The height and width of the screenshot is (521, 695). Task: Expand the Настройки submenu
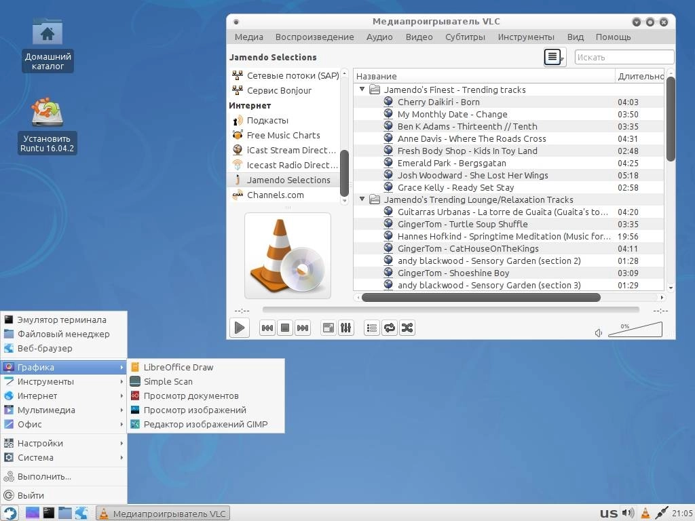pos(64,443)
